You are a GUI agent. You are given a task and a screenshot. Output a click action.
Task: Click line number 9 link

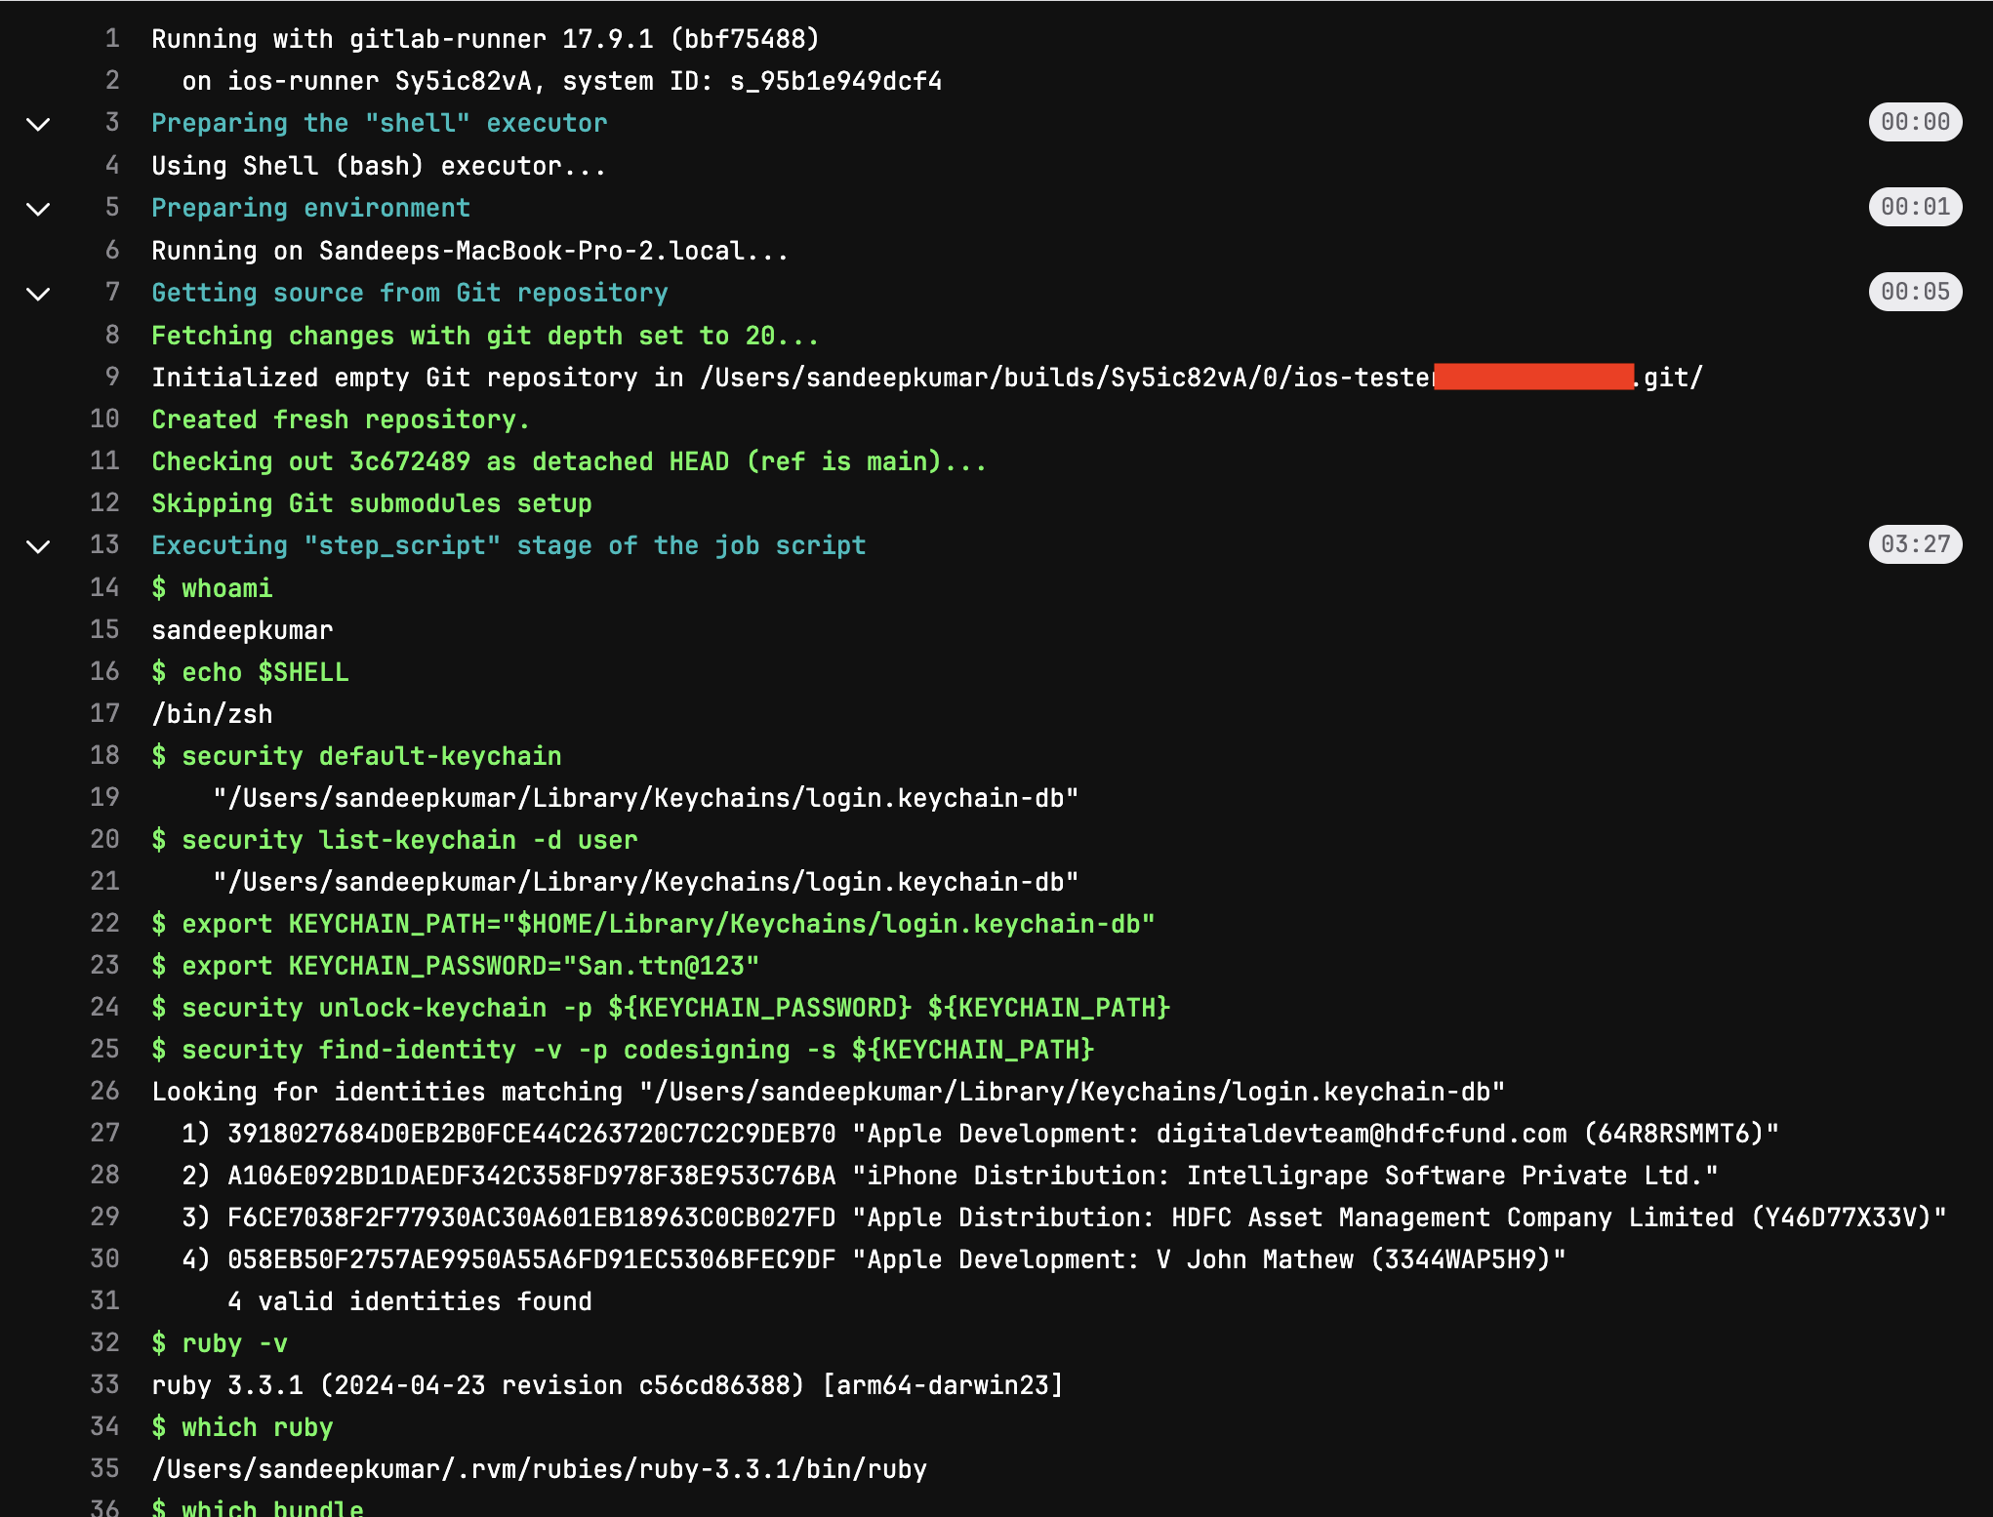coord(112,377)
